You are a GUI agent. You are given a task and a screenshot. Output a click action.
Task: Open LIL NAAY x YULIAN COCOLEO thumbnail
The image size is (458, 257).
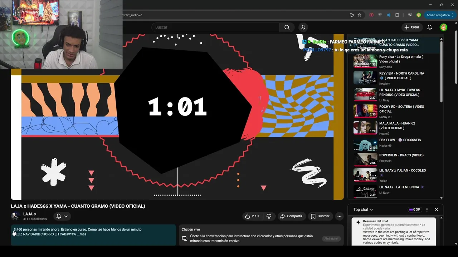point(365,175)
